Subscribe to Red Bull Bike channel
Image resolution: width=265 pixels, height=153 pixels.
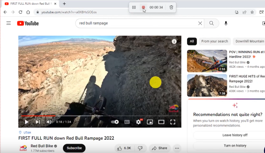(x=74, y=148)
